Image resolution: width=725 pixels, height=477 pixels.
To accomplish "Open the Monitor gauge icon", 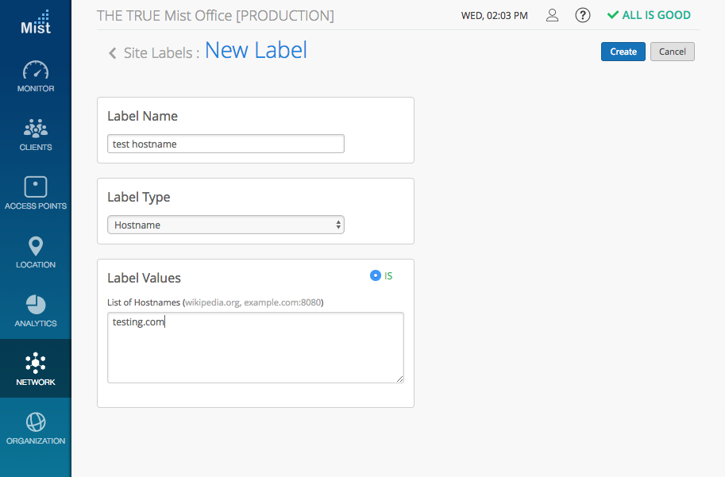I will pos(36,70).
